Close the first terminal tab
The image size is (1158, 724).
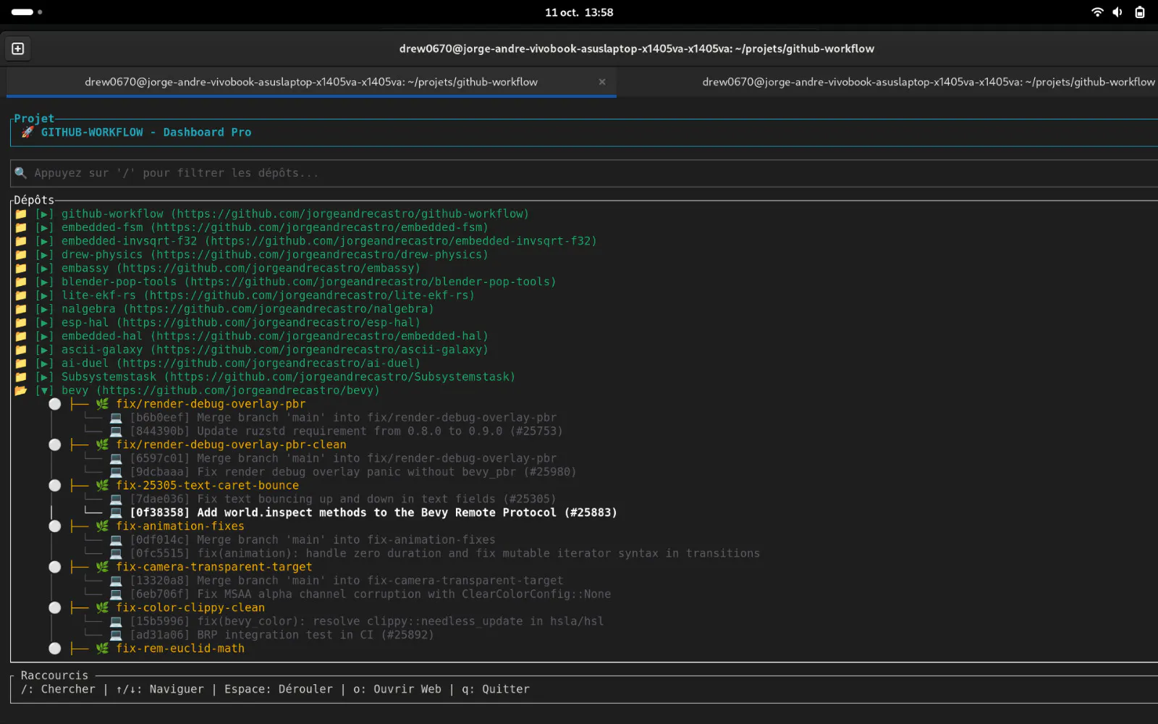pyautogui.click(x=602, y=82)
